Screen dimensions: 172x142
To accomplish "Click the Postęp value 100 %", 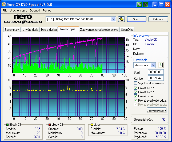I will point(162,128).
